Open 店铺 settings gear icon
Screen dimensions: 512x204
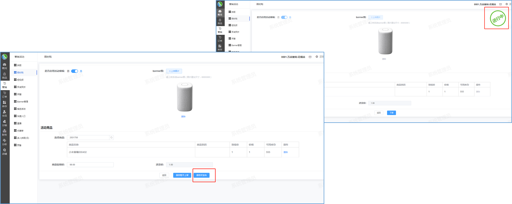pyautogui.click(x=5, y=151)
